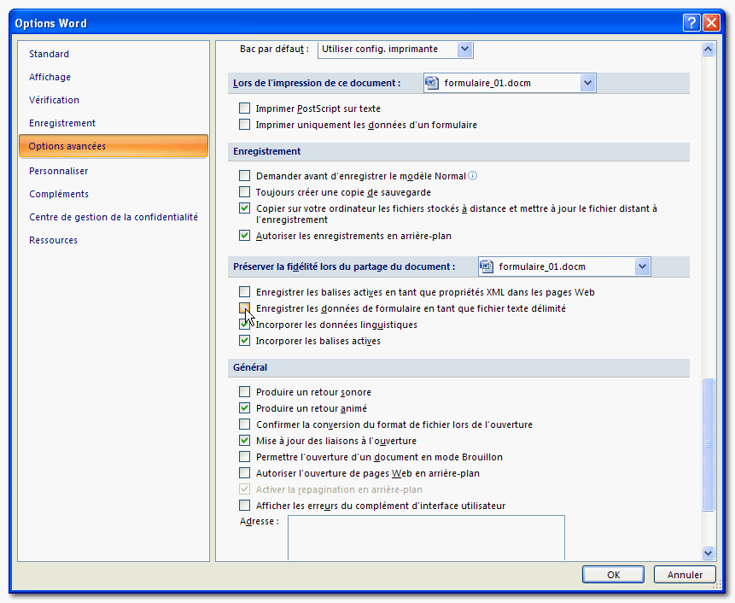
Task: Select Options avancées category
Action: [x=114, y=146]
